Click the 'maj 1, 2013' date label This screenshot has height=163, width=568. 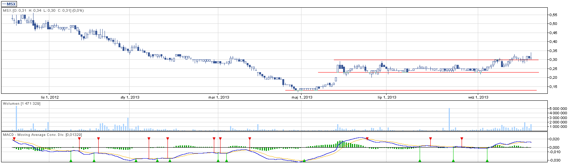pyautogui.click(x=302, y=97)
